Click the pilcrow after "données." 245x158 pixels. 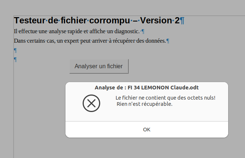pyautogui.click(x=168, y=41)
